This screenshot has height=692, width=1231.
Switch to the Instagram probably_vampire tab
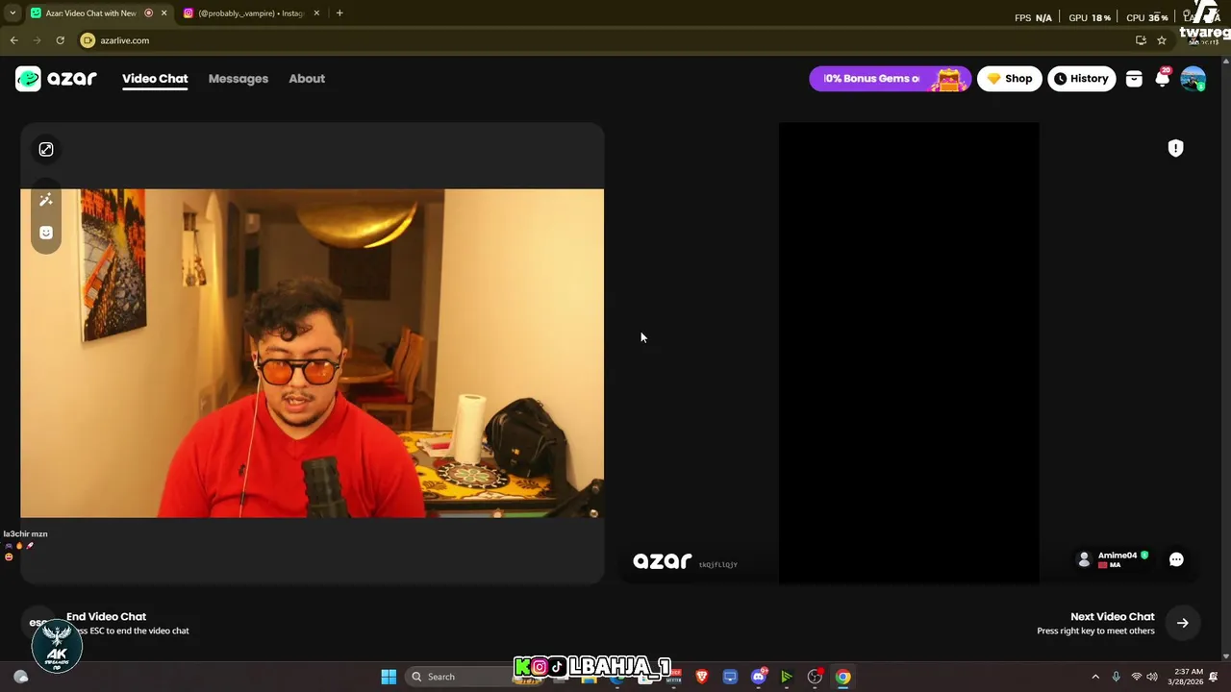251,13
